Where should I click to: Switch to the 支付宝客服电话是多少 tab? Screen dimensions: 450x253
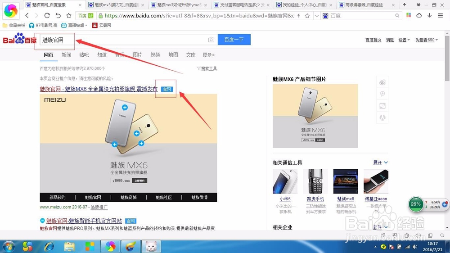coord(242,5)
